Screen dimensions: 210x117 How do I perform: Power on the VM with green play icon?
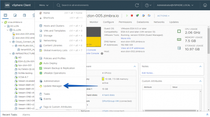click(x=127, y=16)
